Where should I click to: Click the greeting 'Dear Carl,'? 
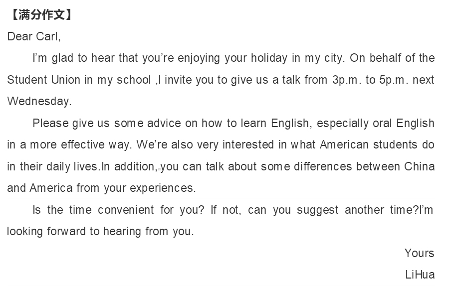pos(34,36)
